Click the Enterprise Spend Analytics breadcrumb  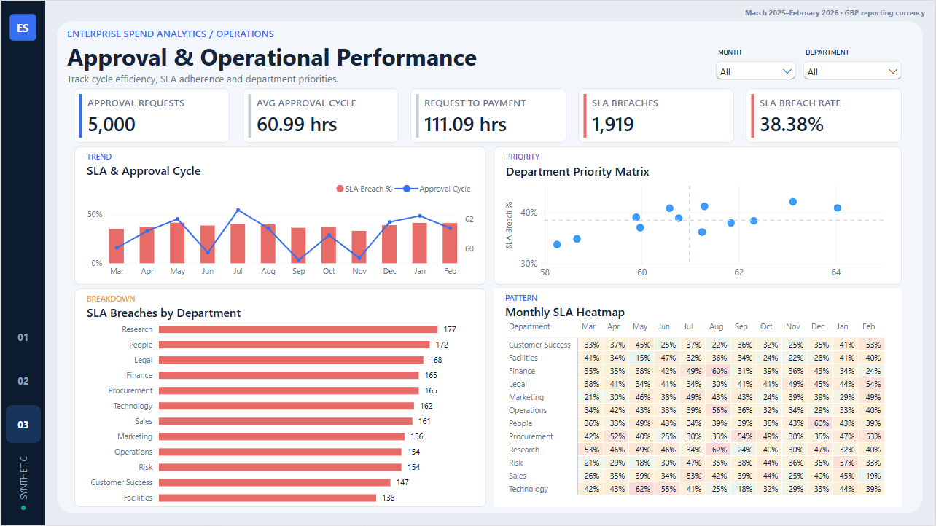pyautogui.click(x=171, y=34)
